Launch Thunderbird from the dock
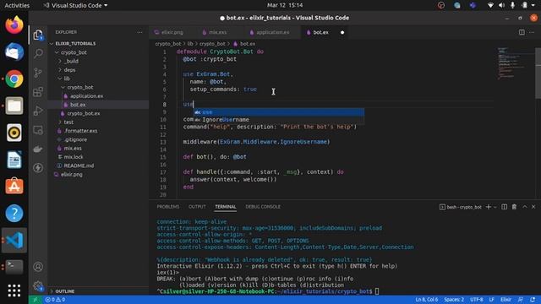This screenshot has width=541, height=304. click(14, 52)
